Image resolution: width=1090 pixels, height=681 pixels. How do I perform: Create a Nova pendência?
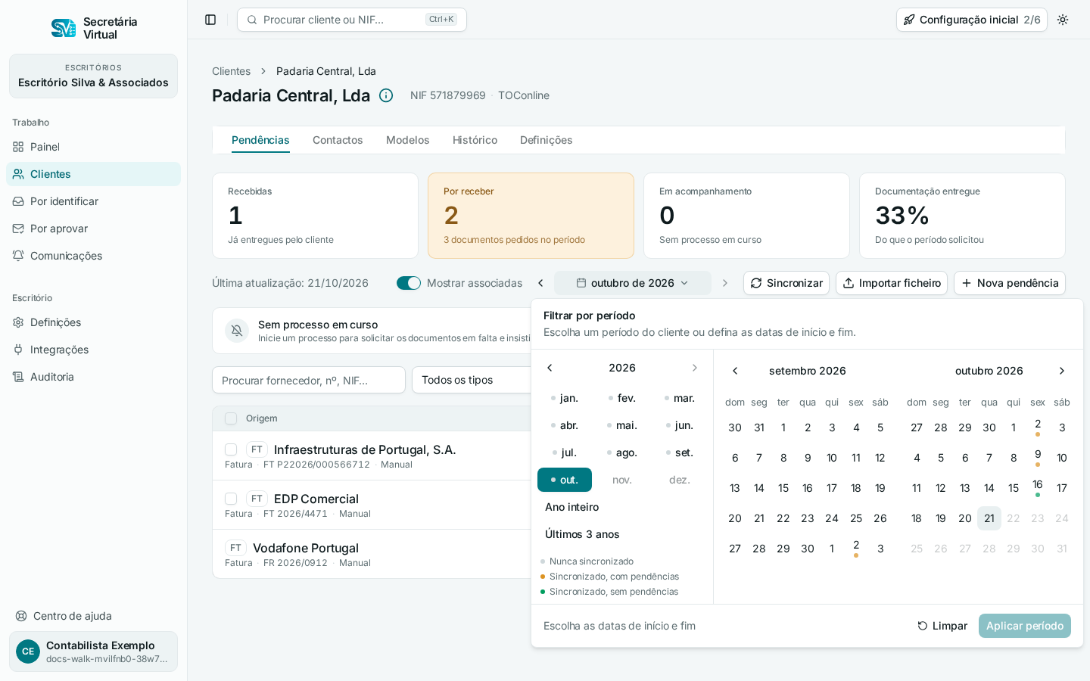click(1010, 283)
